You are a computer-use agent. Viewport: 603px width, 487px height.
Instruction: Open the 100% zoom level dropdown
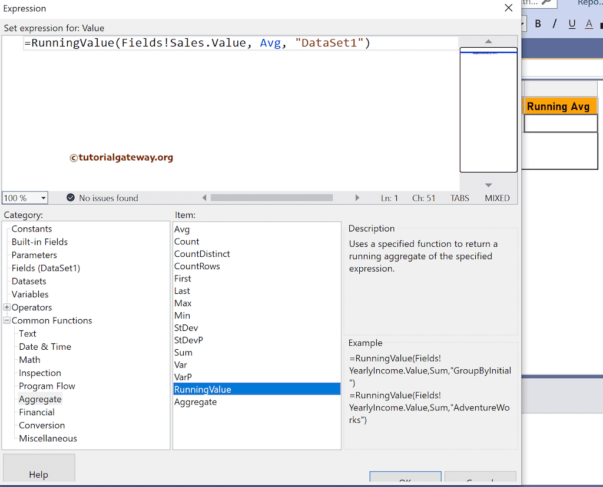pyautogui.click(x=43, y=198)
